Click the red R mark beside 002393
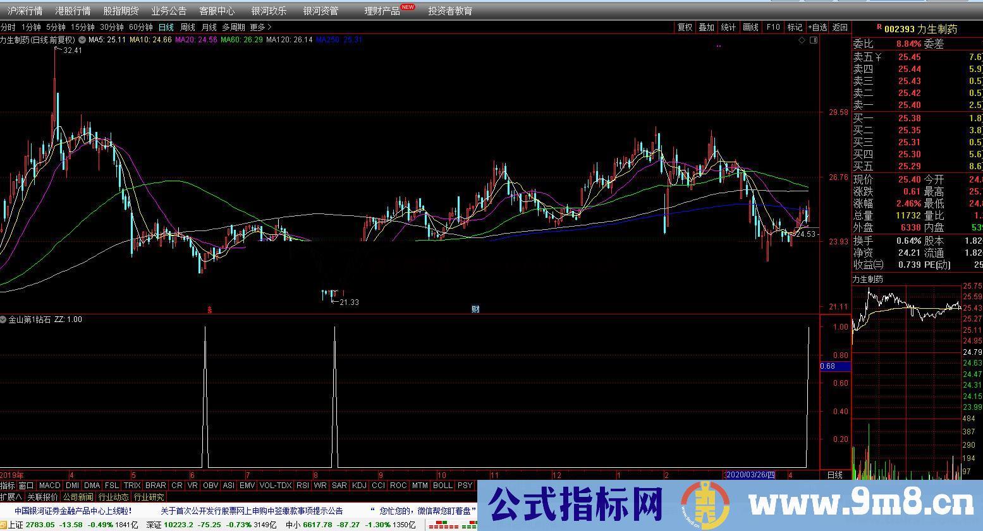 coord(879,28)
